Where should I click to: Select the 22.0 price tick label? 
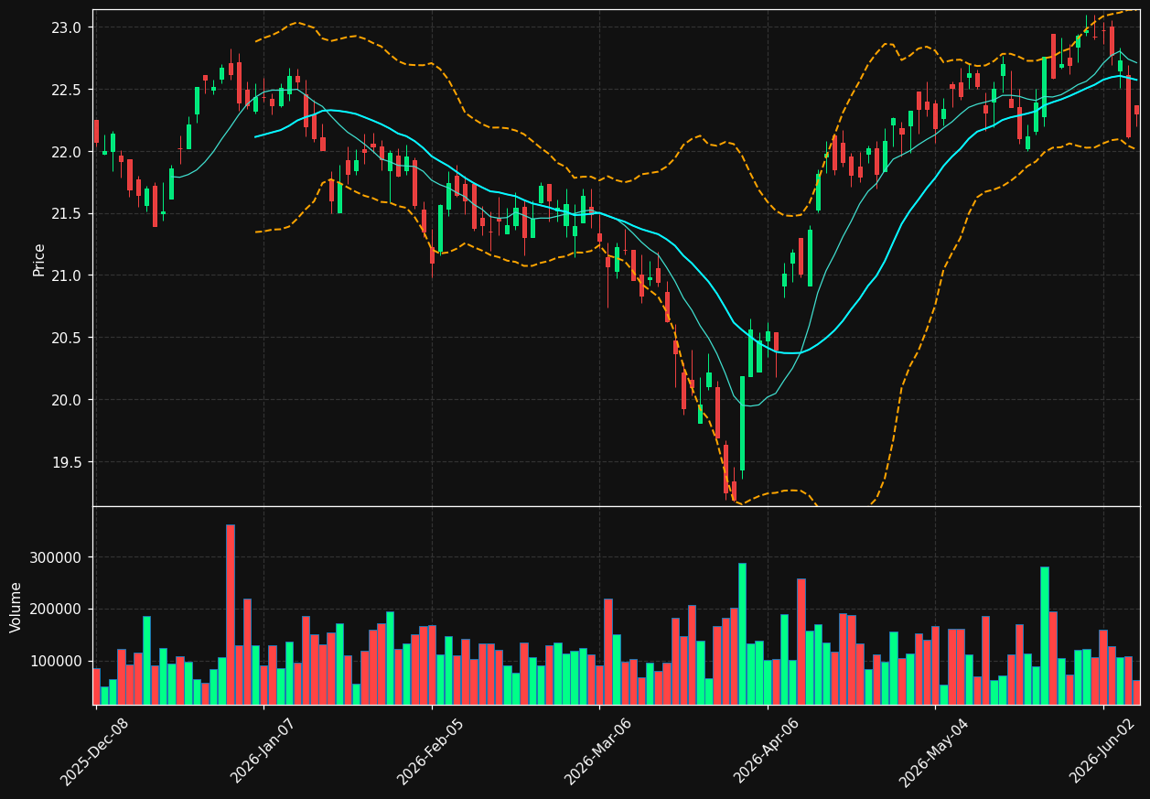click(69, 152)
